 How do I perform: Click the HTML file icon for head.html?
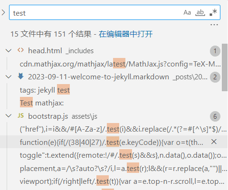[20, 50]
